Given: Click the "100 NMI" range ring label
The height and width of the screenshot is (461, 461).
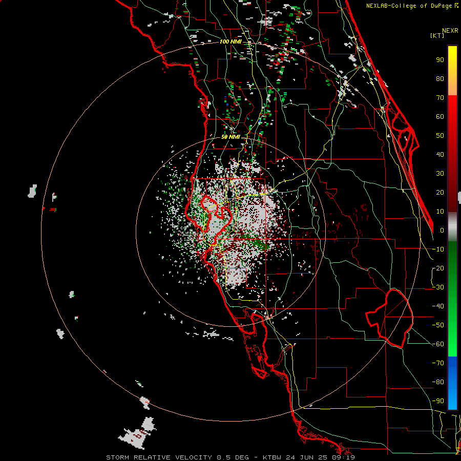Looking at the screenshot, I should click(x=230, y=41).
